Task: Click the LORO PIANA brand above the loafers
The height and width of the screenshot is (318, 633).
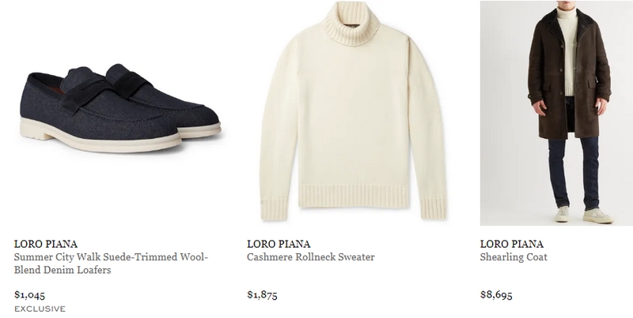Action: pyautogui.click(x=46, y=244)
